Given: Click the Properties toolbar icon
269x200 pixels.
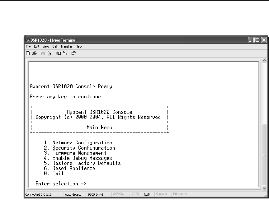Looking at the screenshot, I should click(x=74, y=53).
